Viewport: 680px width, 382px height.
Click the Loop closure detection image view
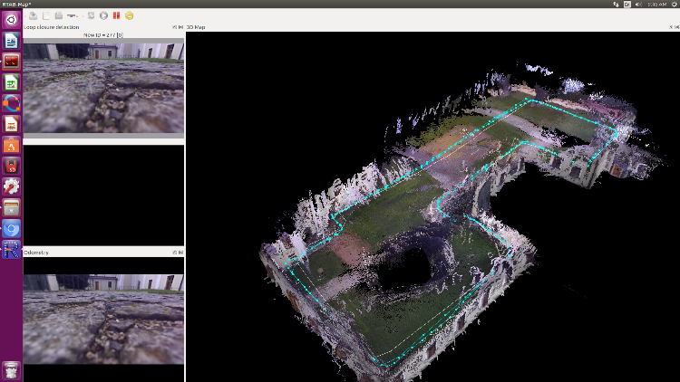[x=103, y=87]
